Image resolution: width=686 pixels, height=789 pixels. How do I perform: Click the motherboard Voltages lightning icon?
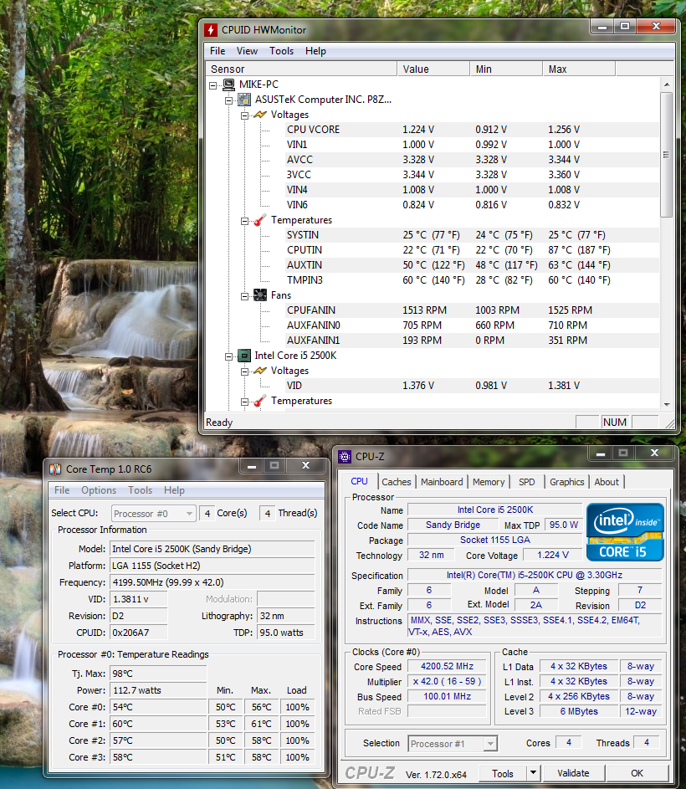259,115
